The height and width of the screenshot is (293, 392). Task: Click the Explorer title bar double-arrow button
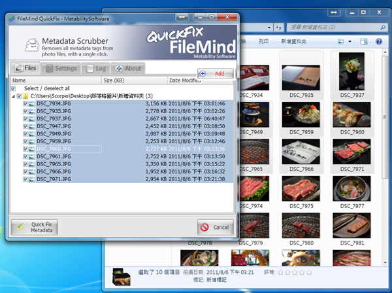click(x=334, y=12)
